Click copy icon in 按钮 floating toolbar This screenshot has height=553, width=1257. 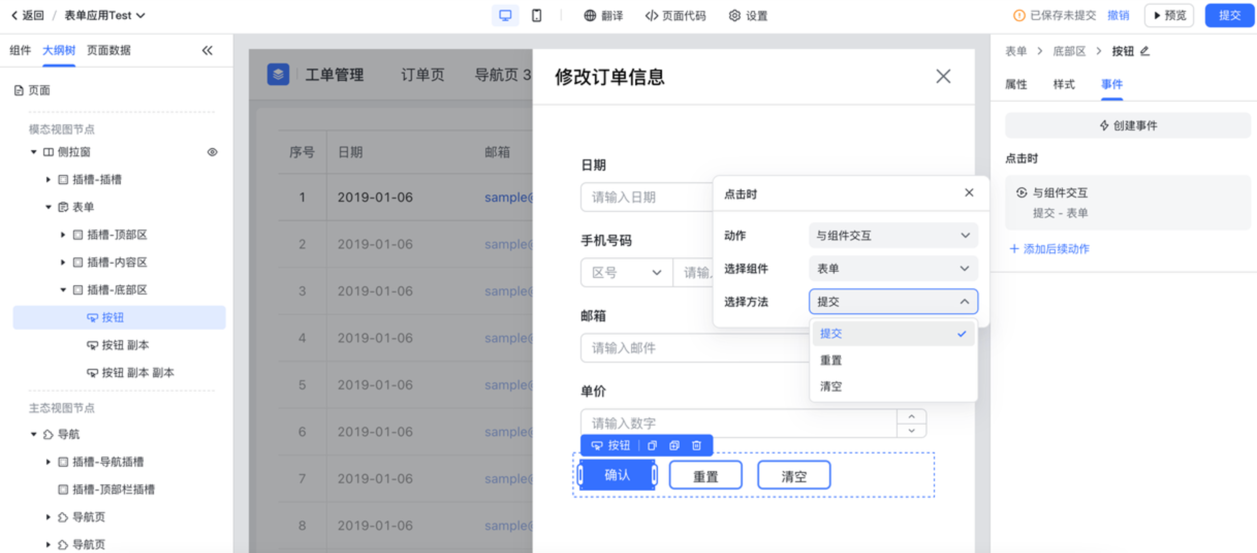(652, 446)
